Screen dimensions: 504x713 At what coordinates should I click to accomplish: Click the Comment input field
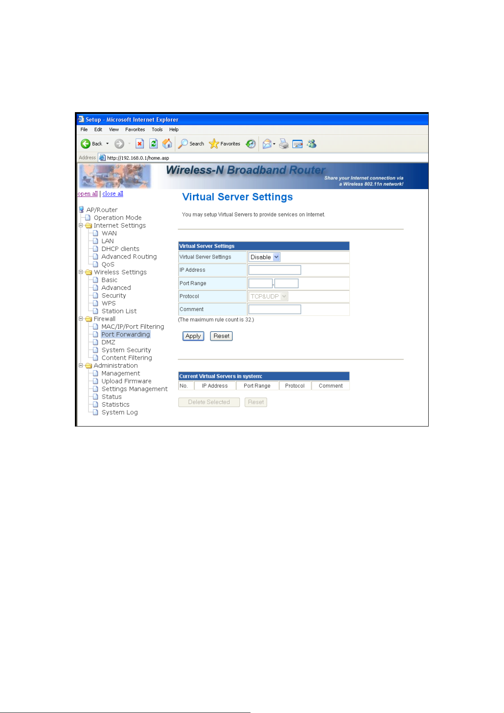pyautogui.click(x=275, y=309)
